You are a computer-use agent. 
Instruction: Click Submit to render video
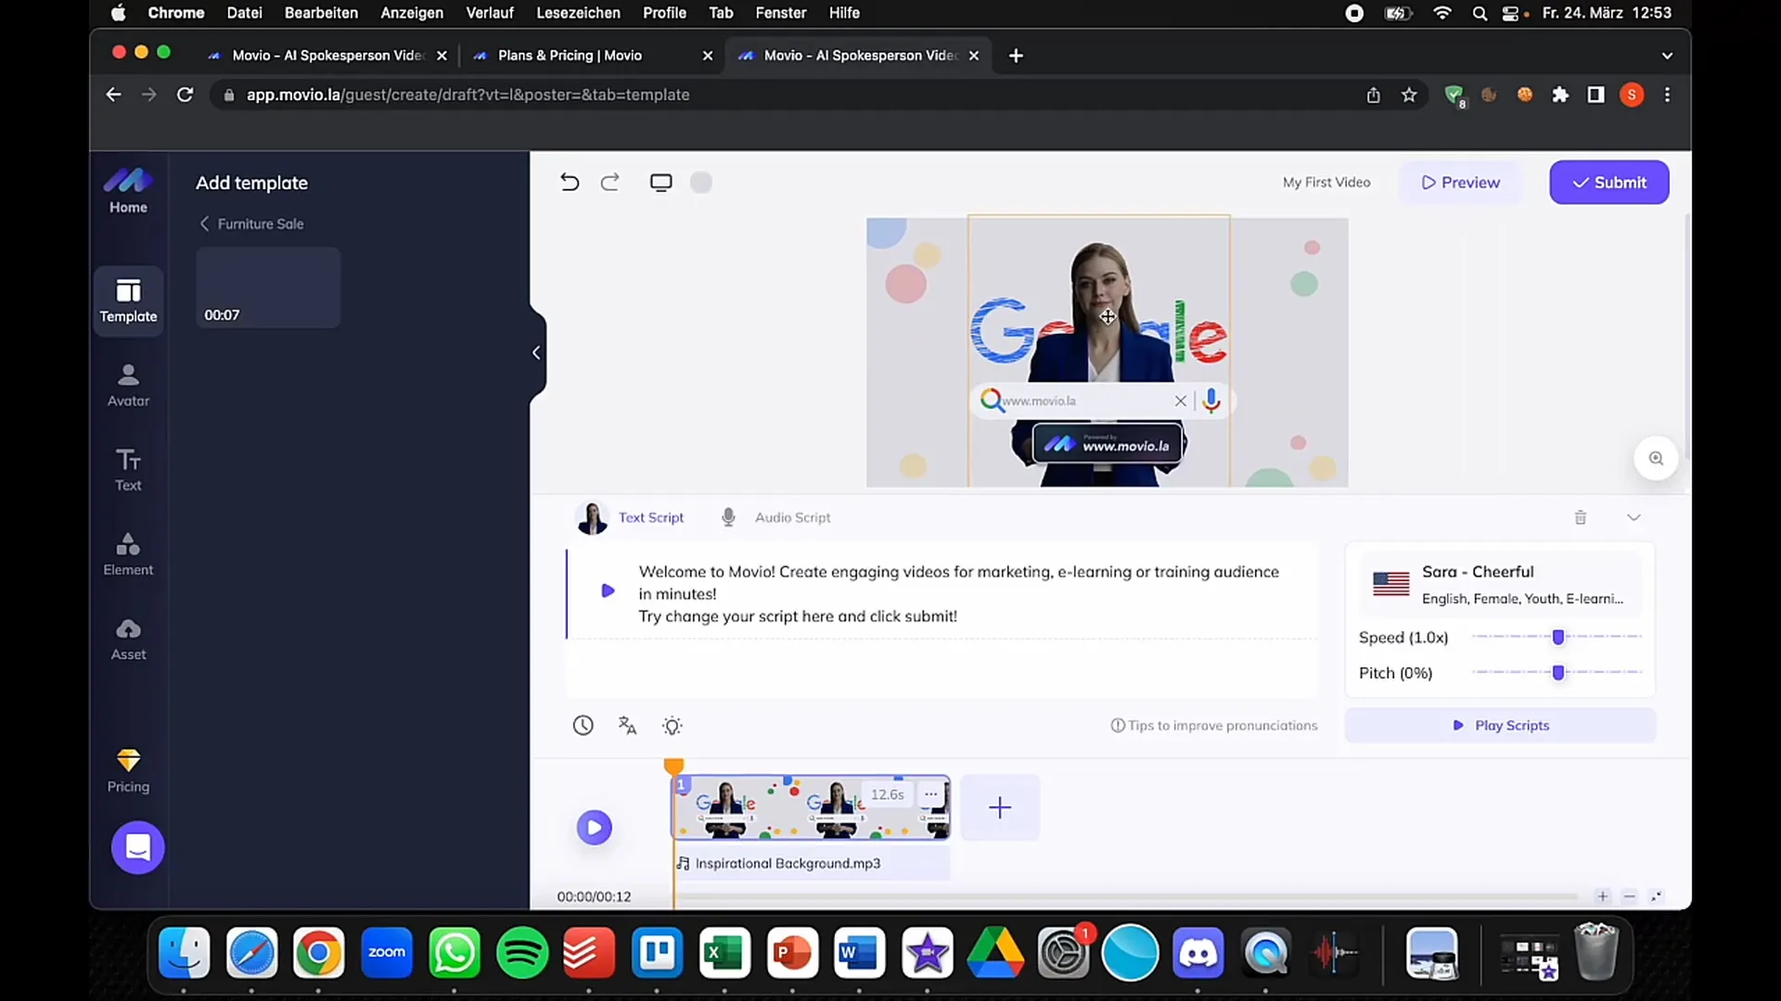coord(1609,182)
